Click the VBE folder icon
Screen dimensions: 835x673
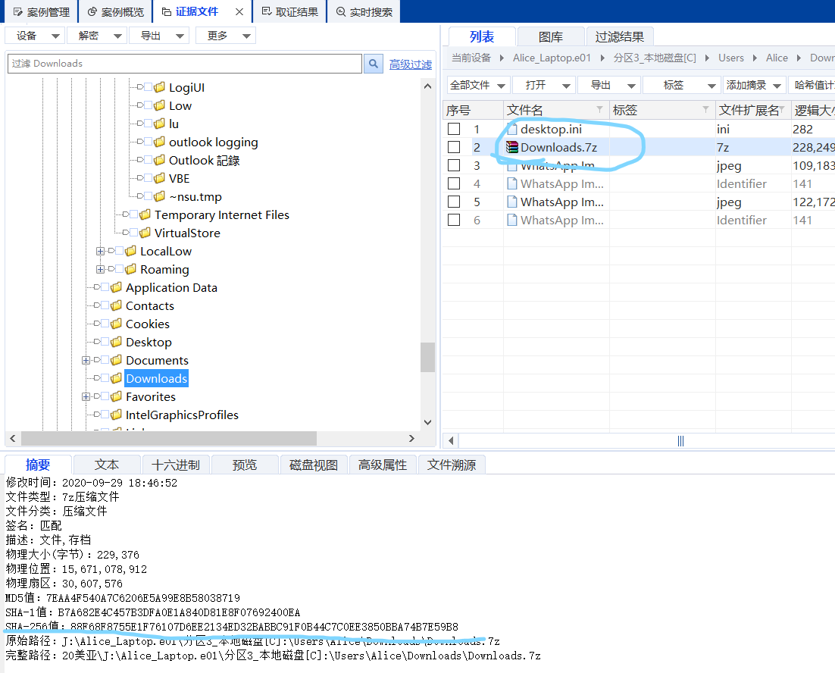159,178
